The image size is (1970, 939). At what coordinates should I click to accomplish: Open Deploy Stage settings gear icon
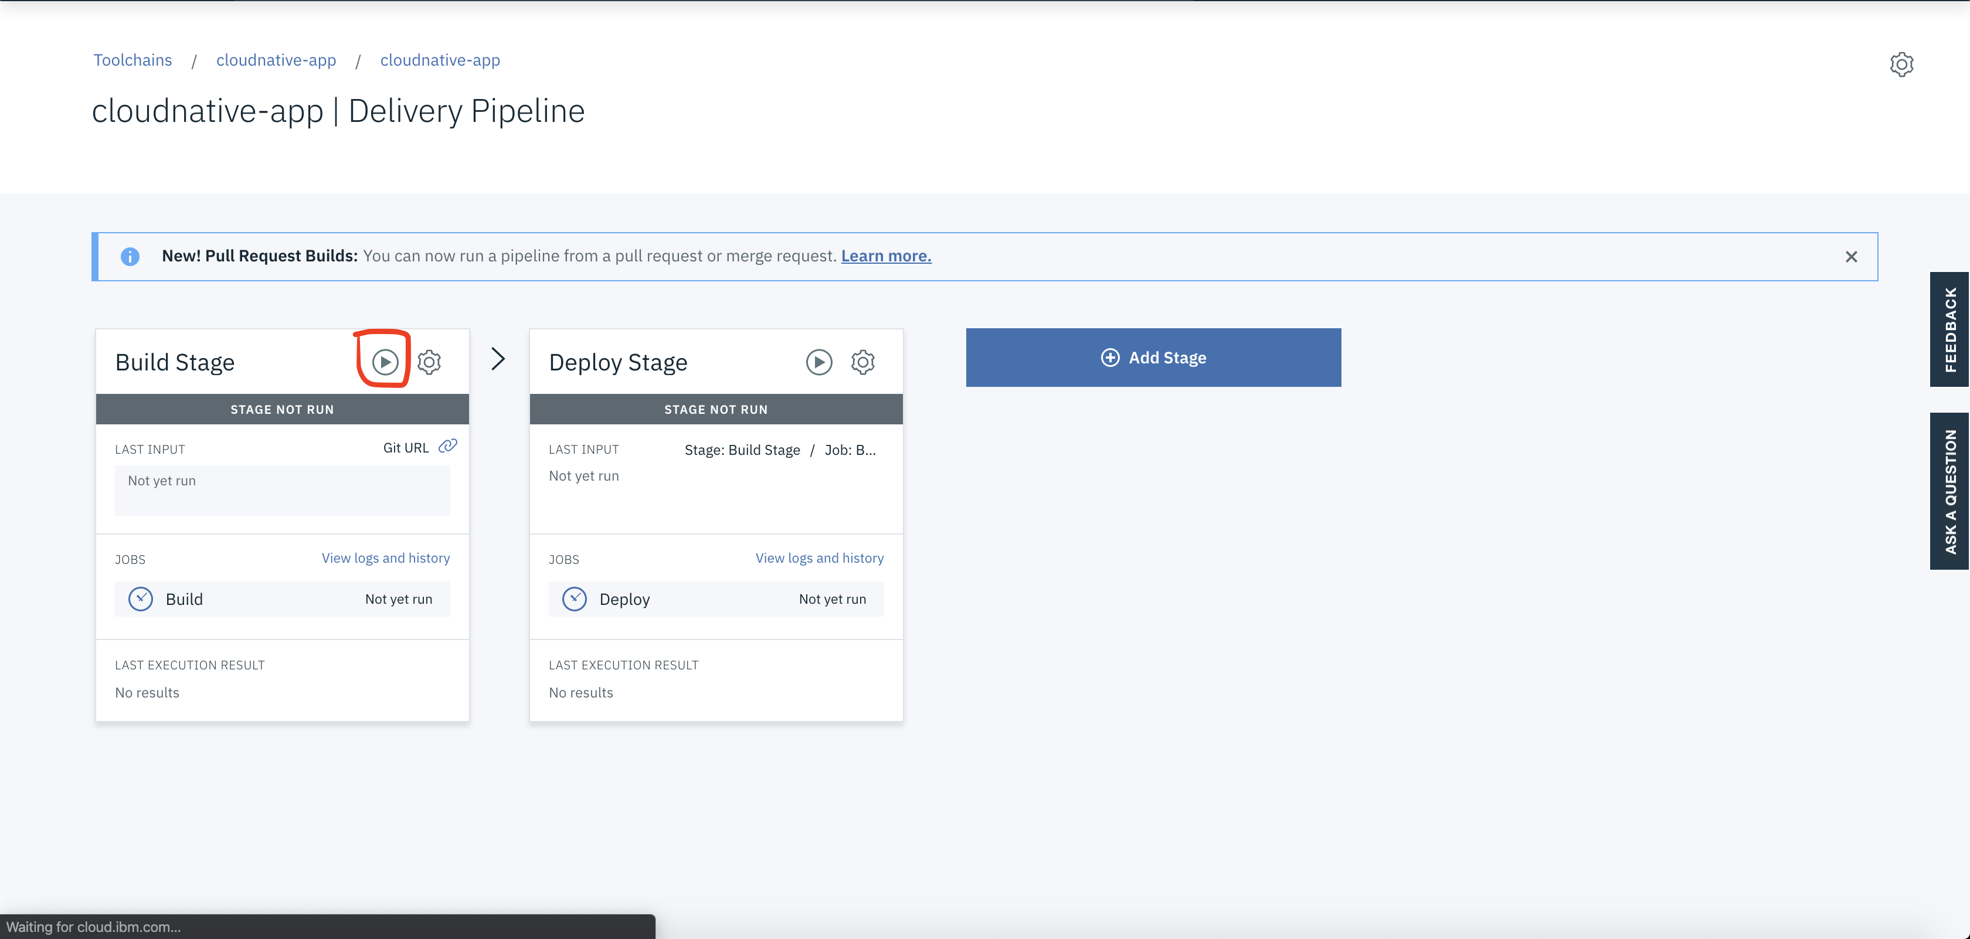863,362
